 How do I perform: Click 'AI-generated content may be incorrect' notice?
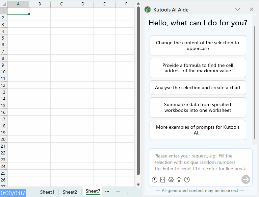pyautogui.click(x=200, y=190)
